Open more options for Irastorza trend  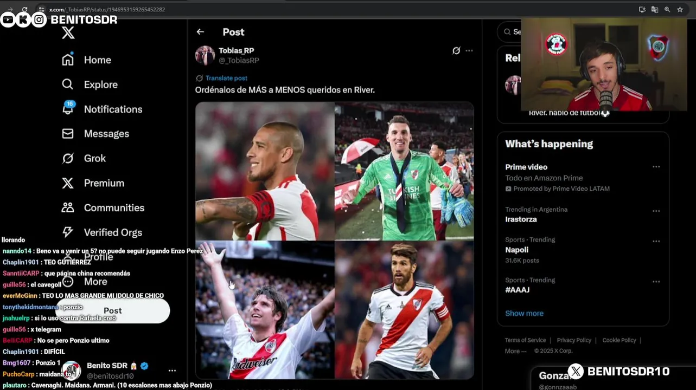[x=656, y=211]
